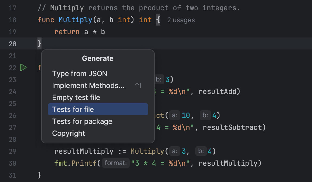The width and height of the screenshot is (312, 182).
Task: Click the highlighted closing brace on line 20
Action: point(39,43)
